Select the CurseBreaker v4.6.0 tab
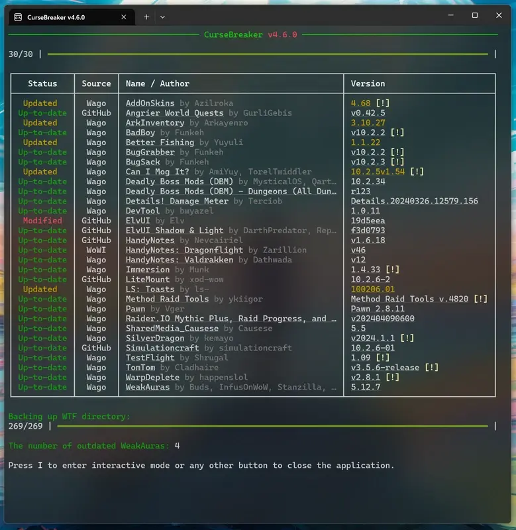Viewport: 516px width, 530px height. pos(72,17)
